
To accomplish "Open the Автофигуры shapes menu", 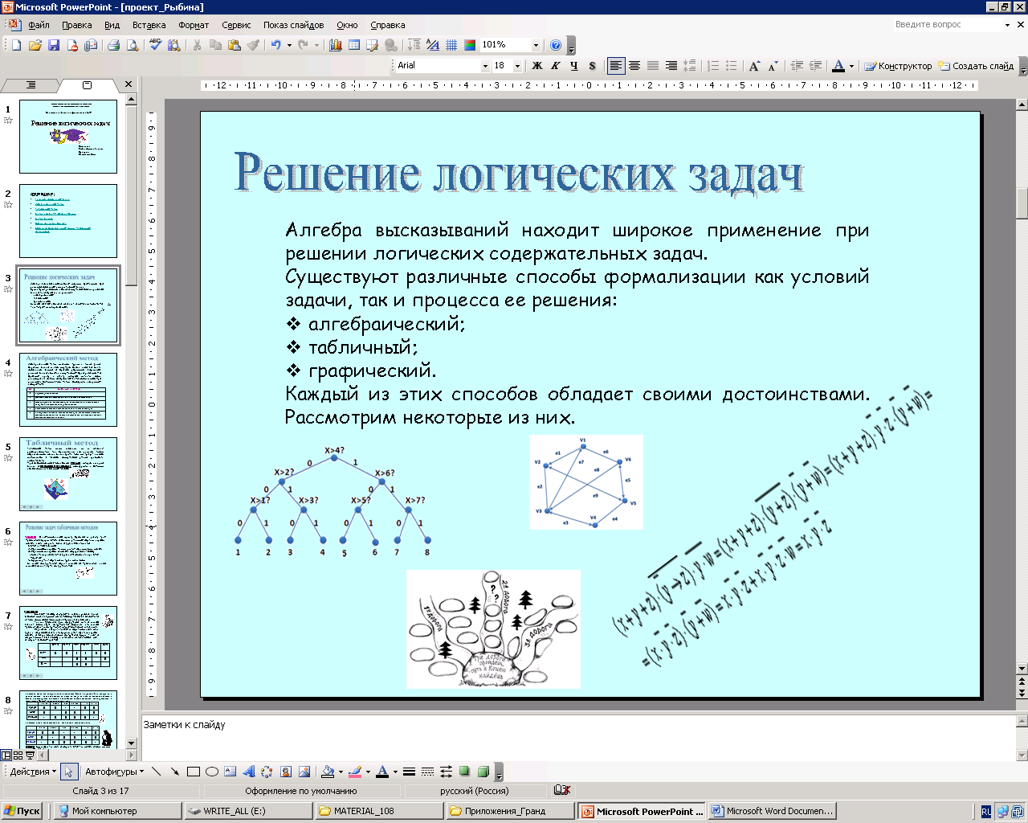I will click(115, 772).
